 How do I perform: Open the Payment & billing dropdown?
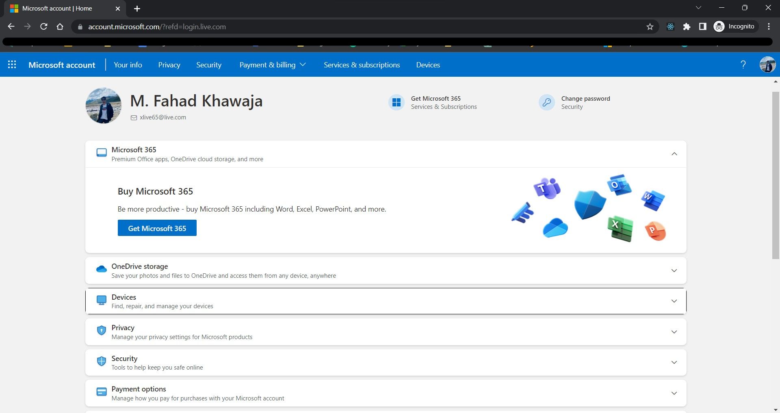pyautogui.click(x=273, y=65)
